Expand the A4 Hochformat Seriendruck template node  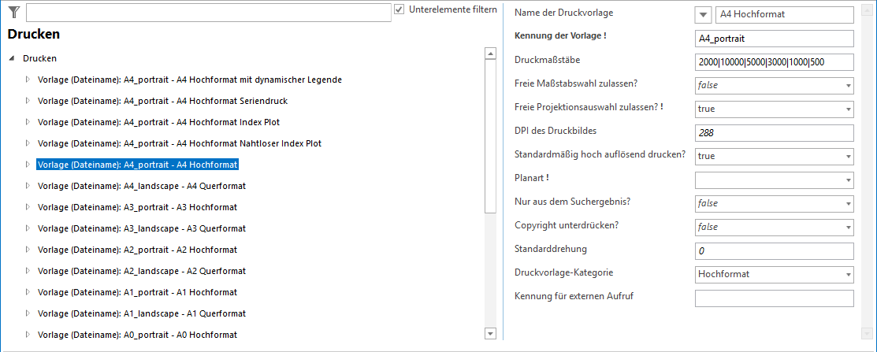pos(28,101)
